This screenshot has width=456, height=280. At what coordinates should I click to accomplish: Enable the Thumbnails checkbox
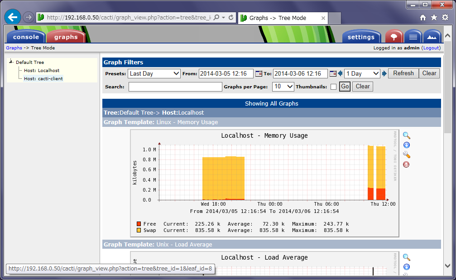(x=333, y=87)
